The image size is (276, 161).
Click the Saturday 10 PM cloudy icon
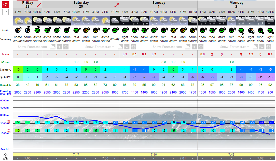click(115, 21)
